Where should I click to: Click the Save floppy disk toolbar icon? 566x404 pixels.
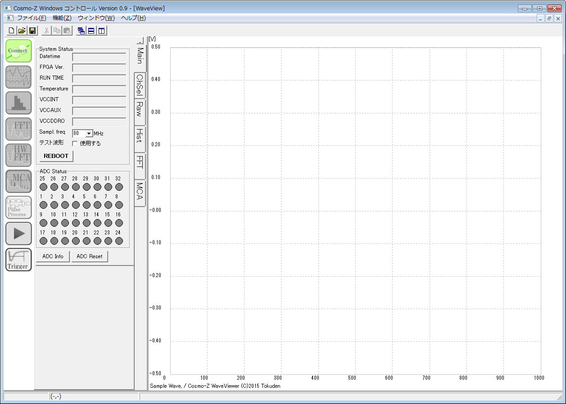[32, 31]
